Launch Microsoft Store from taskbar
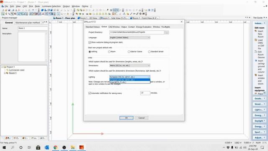Viewport: 268px width, 151px height. 38,147
